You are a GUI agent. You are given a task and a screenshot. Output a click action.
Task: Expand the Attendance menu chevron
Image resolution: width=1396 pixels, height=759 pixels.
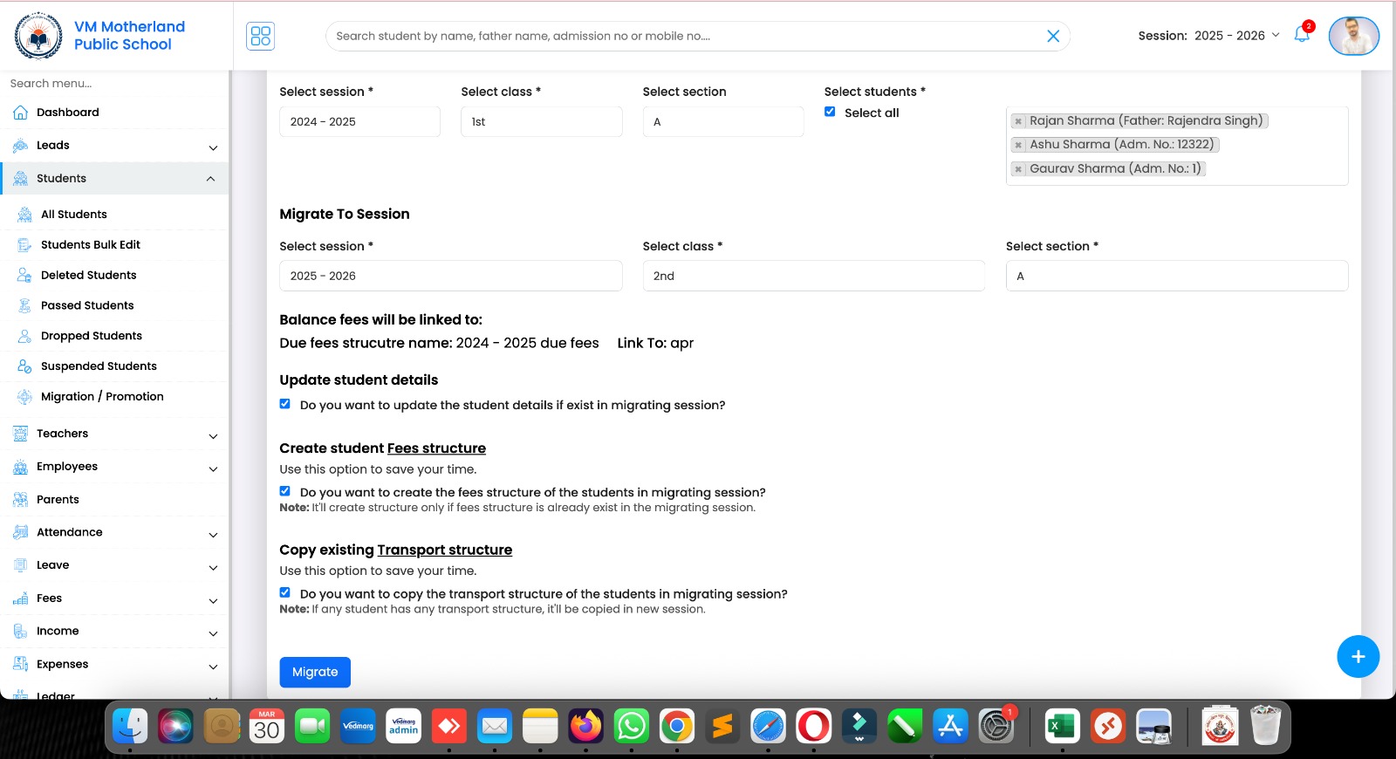213,534
